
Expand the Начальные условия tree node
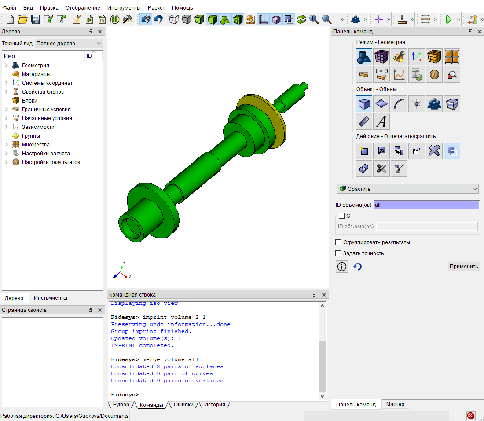click(x=7, y=118)
